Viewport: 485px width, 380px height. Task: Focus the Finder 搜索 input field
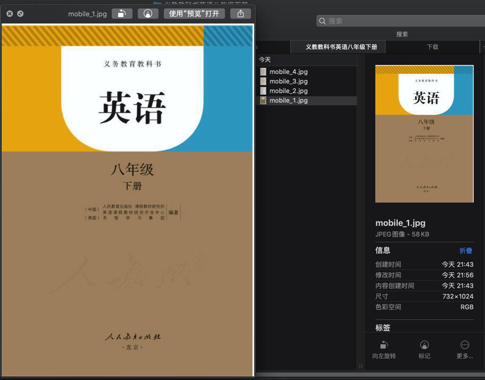[400, 21]
